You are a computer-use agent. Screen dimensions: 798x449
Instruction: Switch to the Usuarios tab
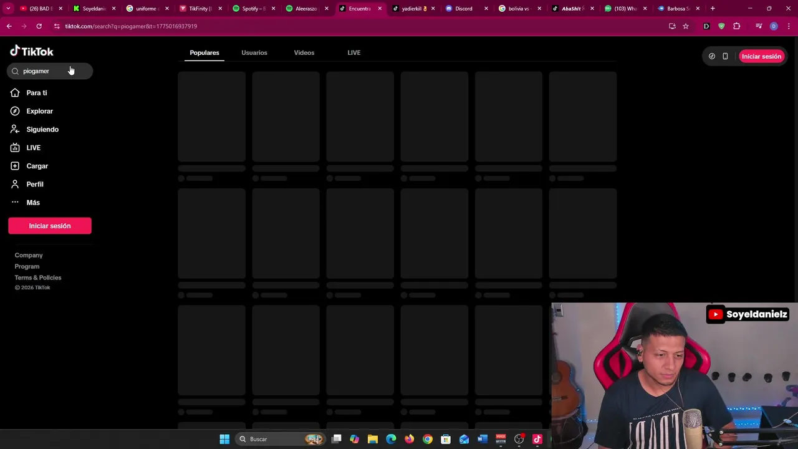254,52
